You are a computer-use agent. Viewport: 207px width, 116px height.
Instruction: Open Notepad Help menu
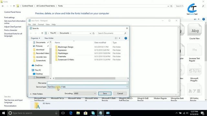click(54, 24)
